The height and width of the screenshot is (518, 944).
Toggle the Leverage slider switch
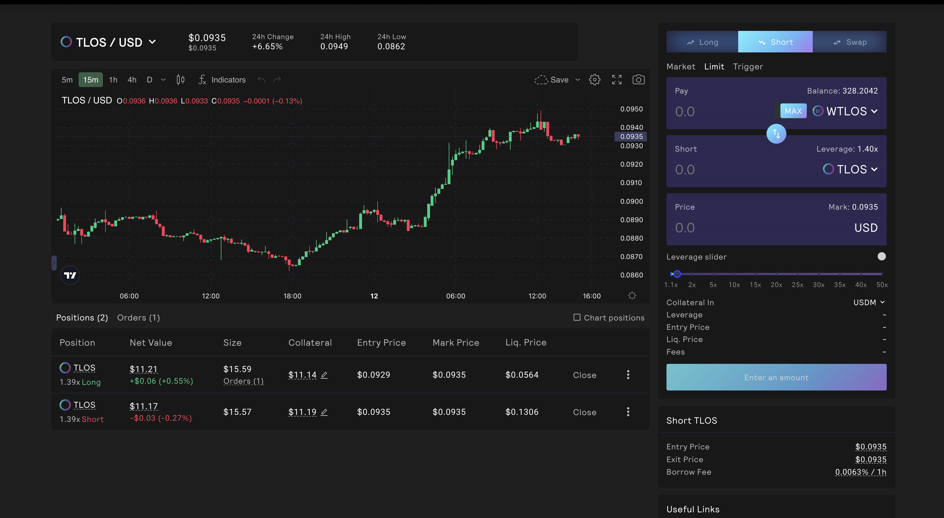click(881, 256)
